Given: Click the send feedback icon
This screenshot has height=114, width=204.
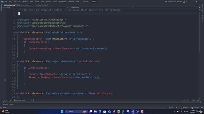Looking at the screenshot, I should 181,2.
